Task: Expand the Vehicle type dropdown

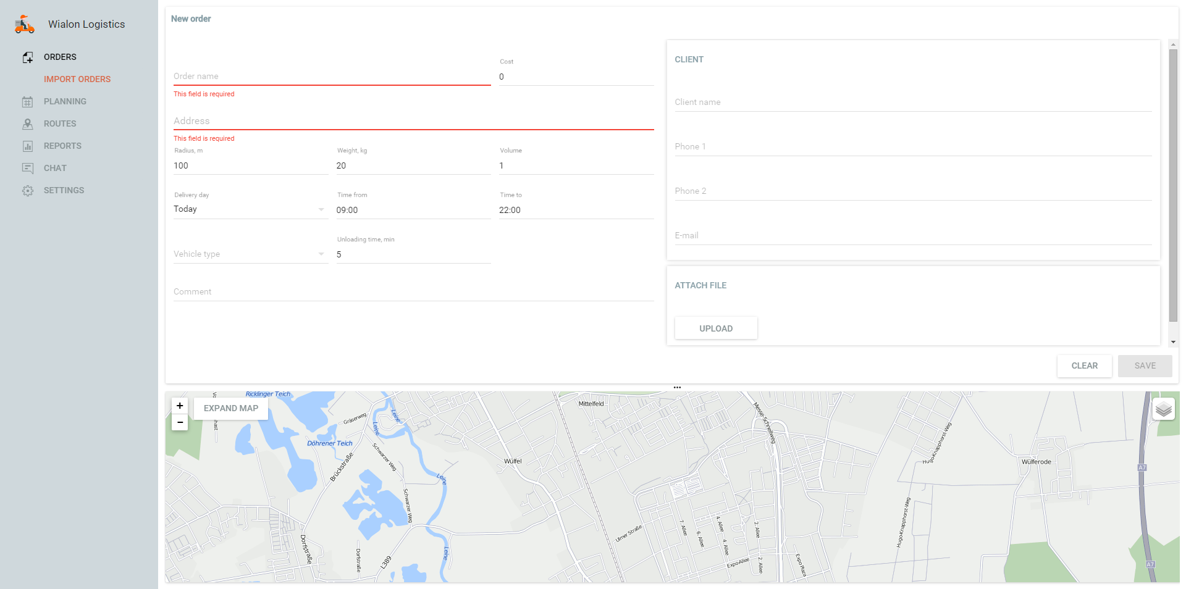Action: (250, 254)
